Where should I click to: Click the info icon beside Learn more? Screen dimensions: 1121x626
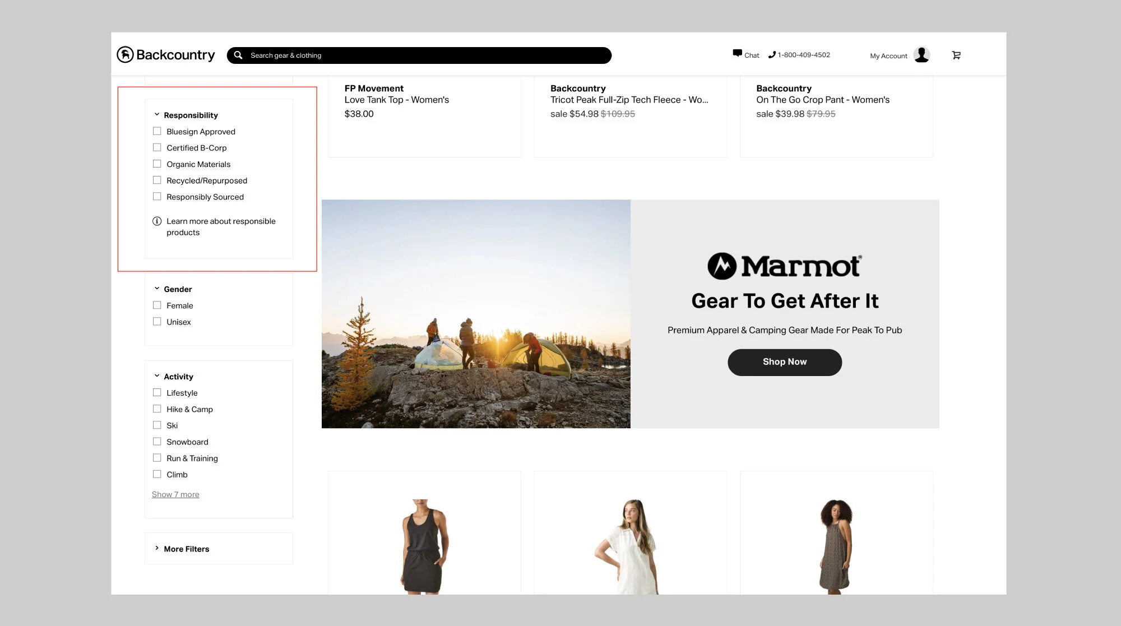(x=157, y=221)
